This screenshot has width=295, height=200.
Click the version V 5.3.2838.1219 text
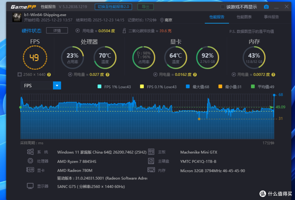click(73, 7)
